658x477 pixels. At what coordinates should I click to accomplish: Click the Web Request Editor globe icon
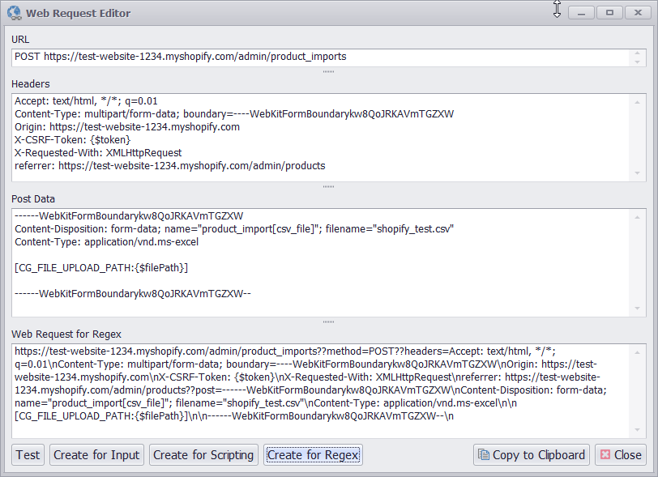pyautogui.click(x=14, y=13)
